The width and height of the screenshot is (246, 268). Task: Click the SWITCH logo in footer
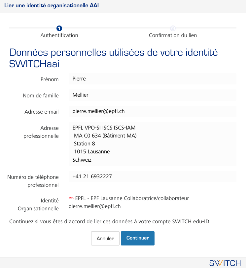(x=225, y=263)
